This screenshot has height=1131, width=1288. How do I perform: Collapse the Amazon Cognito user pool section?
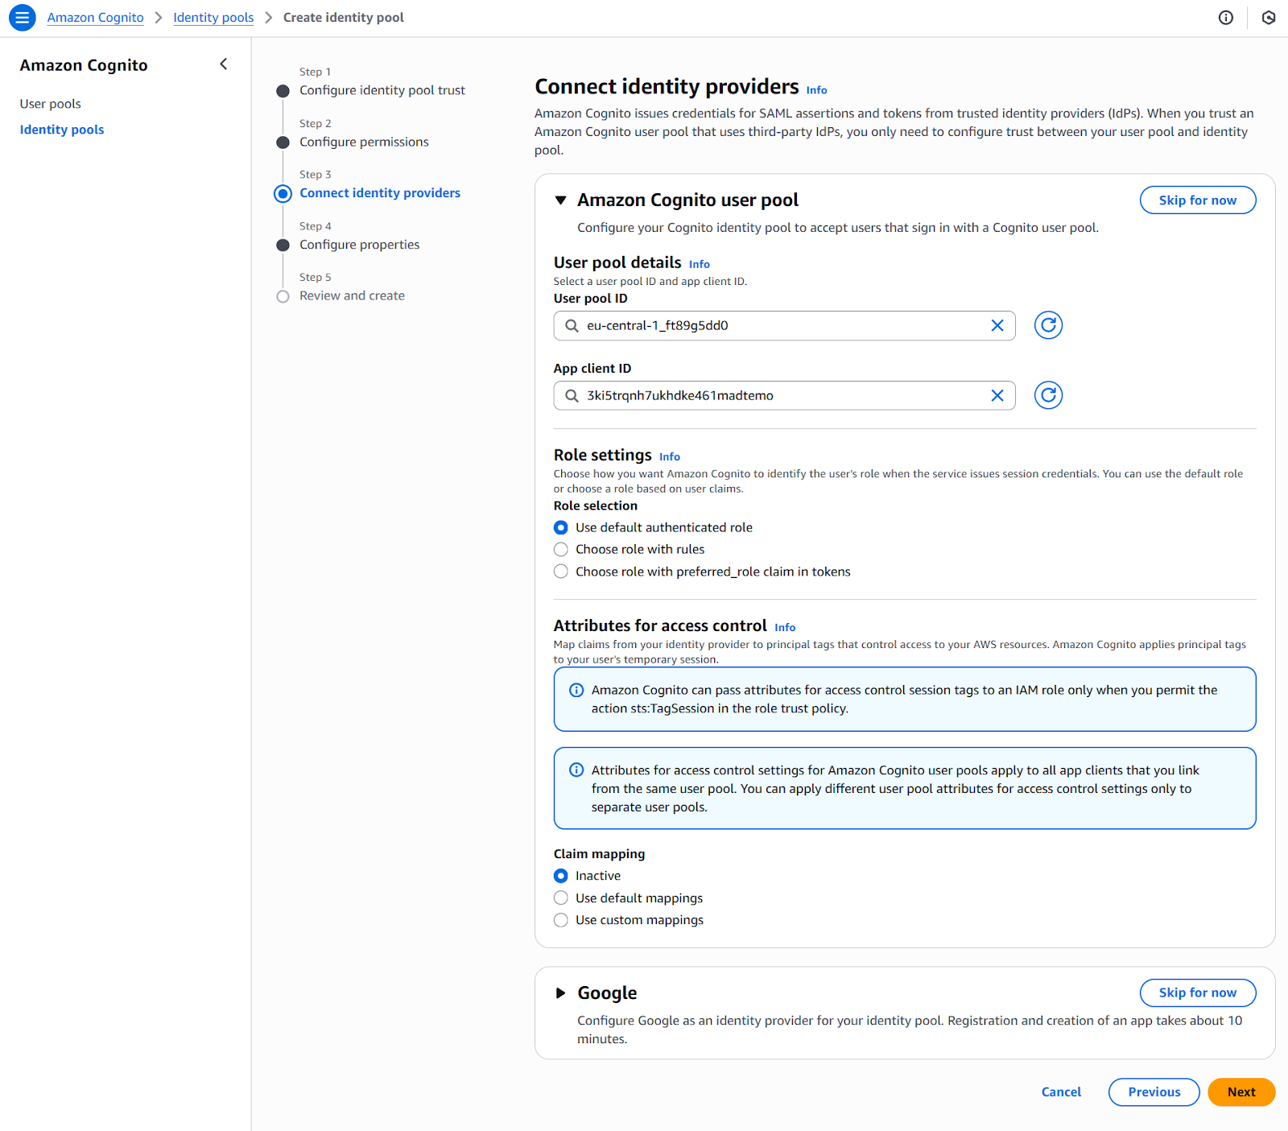click(560, 200)
